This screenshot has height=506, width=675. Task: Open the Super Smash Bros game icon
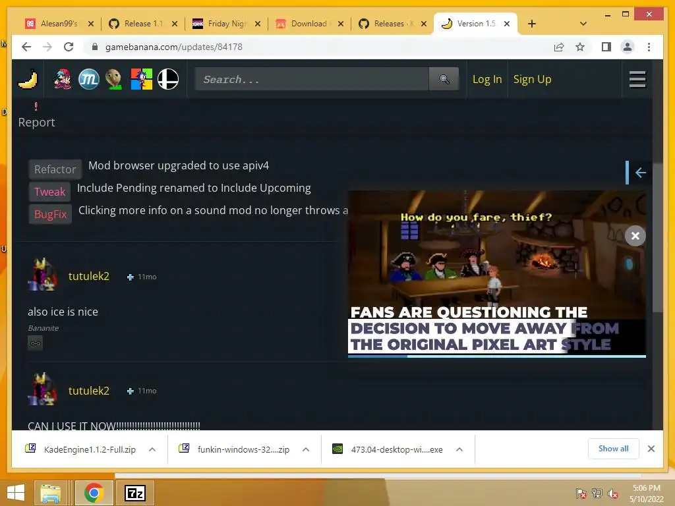click(x=168, y=79)
